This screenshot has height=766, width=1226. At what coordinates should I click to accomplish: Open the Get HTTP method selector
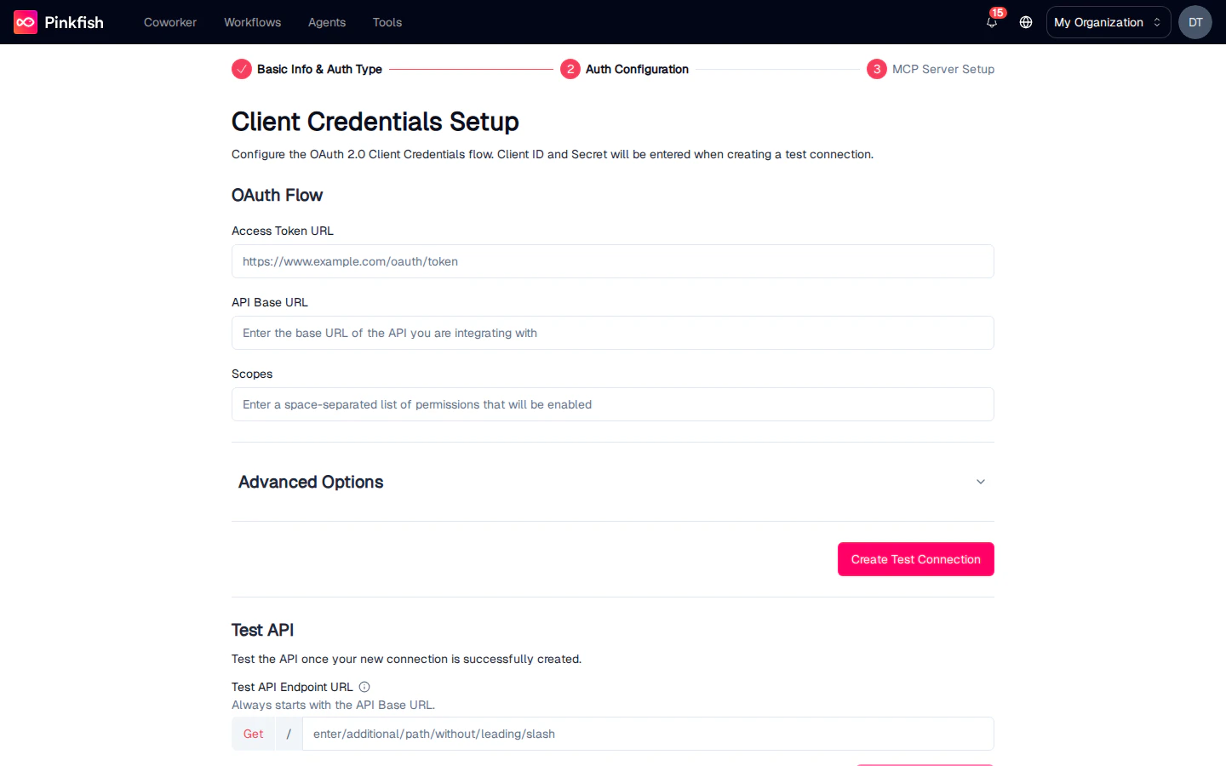coord(253,733)
